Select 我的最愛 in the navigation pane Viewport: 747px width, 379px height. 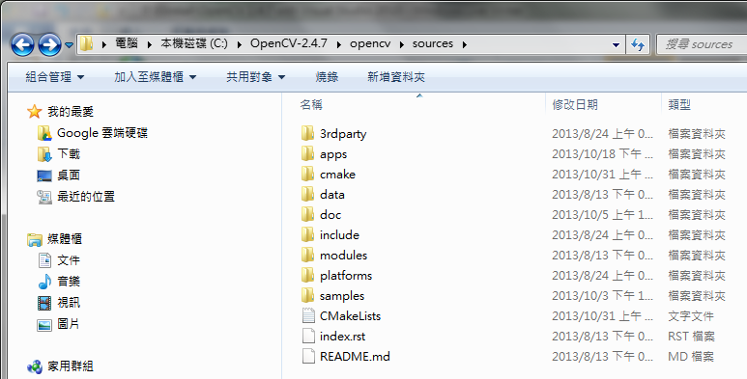click(70, 112)
